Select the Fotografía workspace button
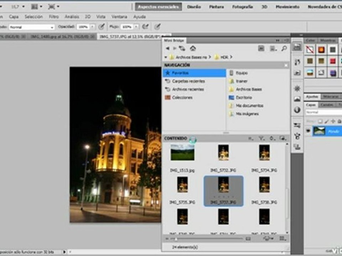The image size is (342, 256). pyautogui.click(x=242, y=7)
